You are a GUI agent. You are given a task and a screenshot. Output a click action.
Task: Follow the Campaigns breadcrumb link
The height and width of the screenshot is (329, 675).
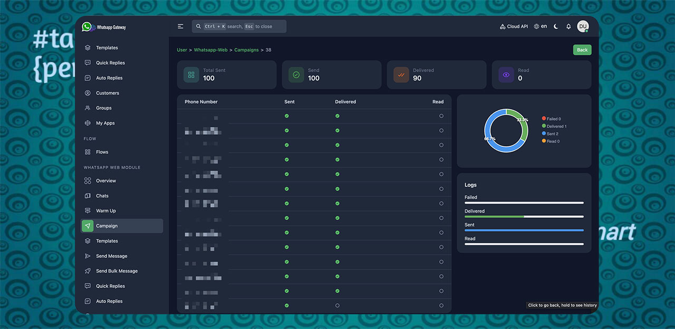[x=246, y=50]
